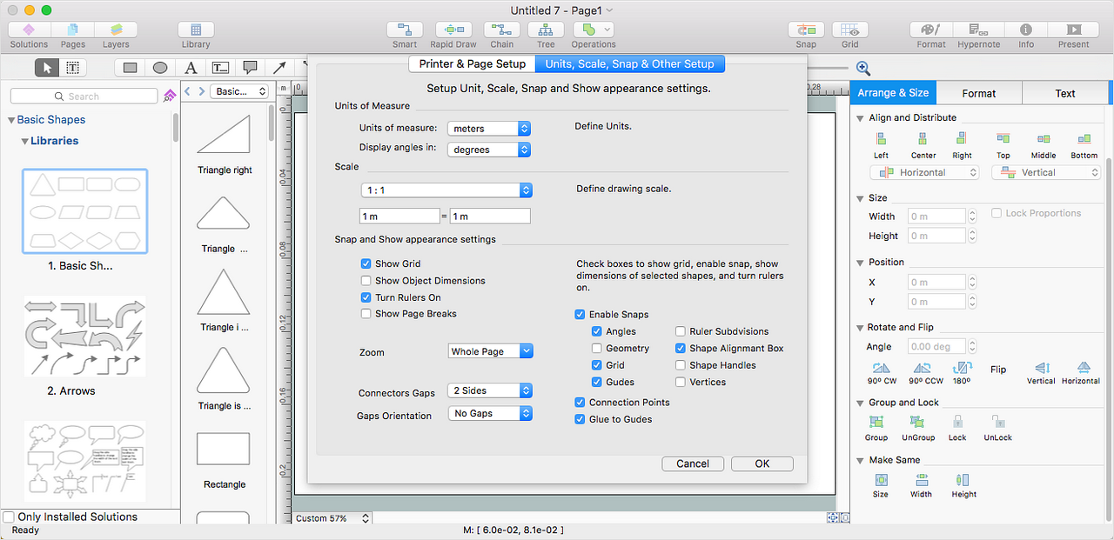Click the zoom in magnifier icon
This screenshot has width=1114, height=540.
pyautogui.click(x=863, y=68)
